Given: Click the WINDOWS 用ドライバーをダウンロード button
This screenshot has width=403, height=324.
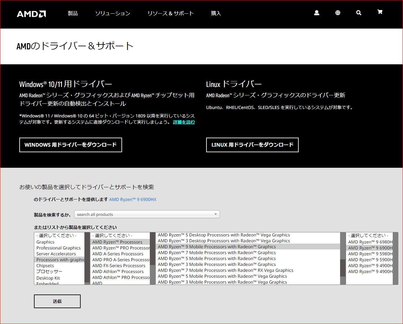Looking at the screenshot, I should pos(70,145).
